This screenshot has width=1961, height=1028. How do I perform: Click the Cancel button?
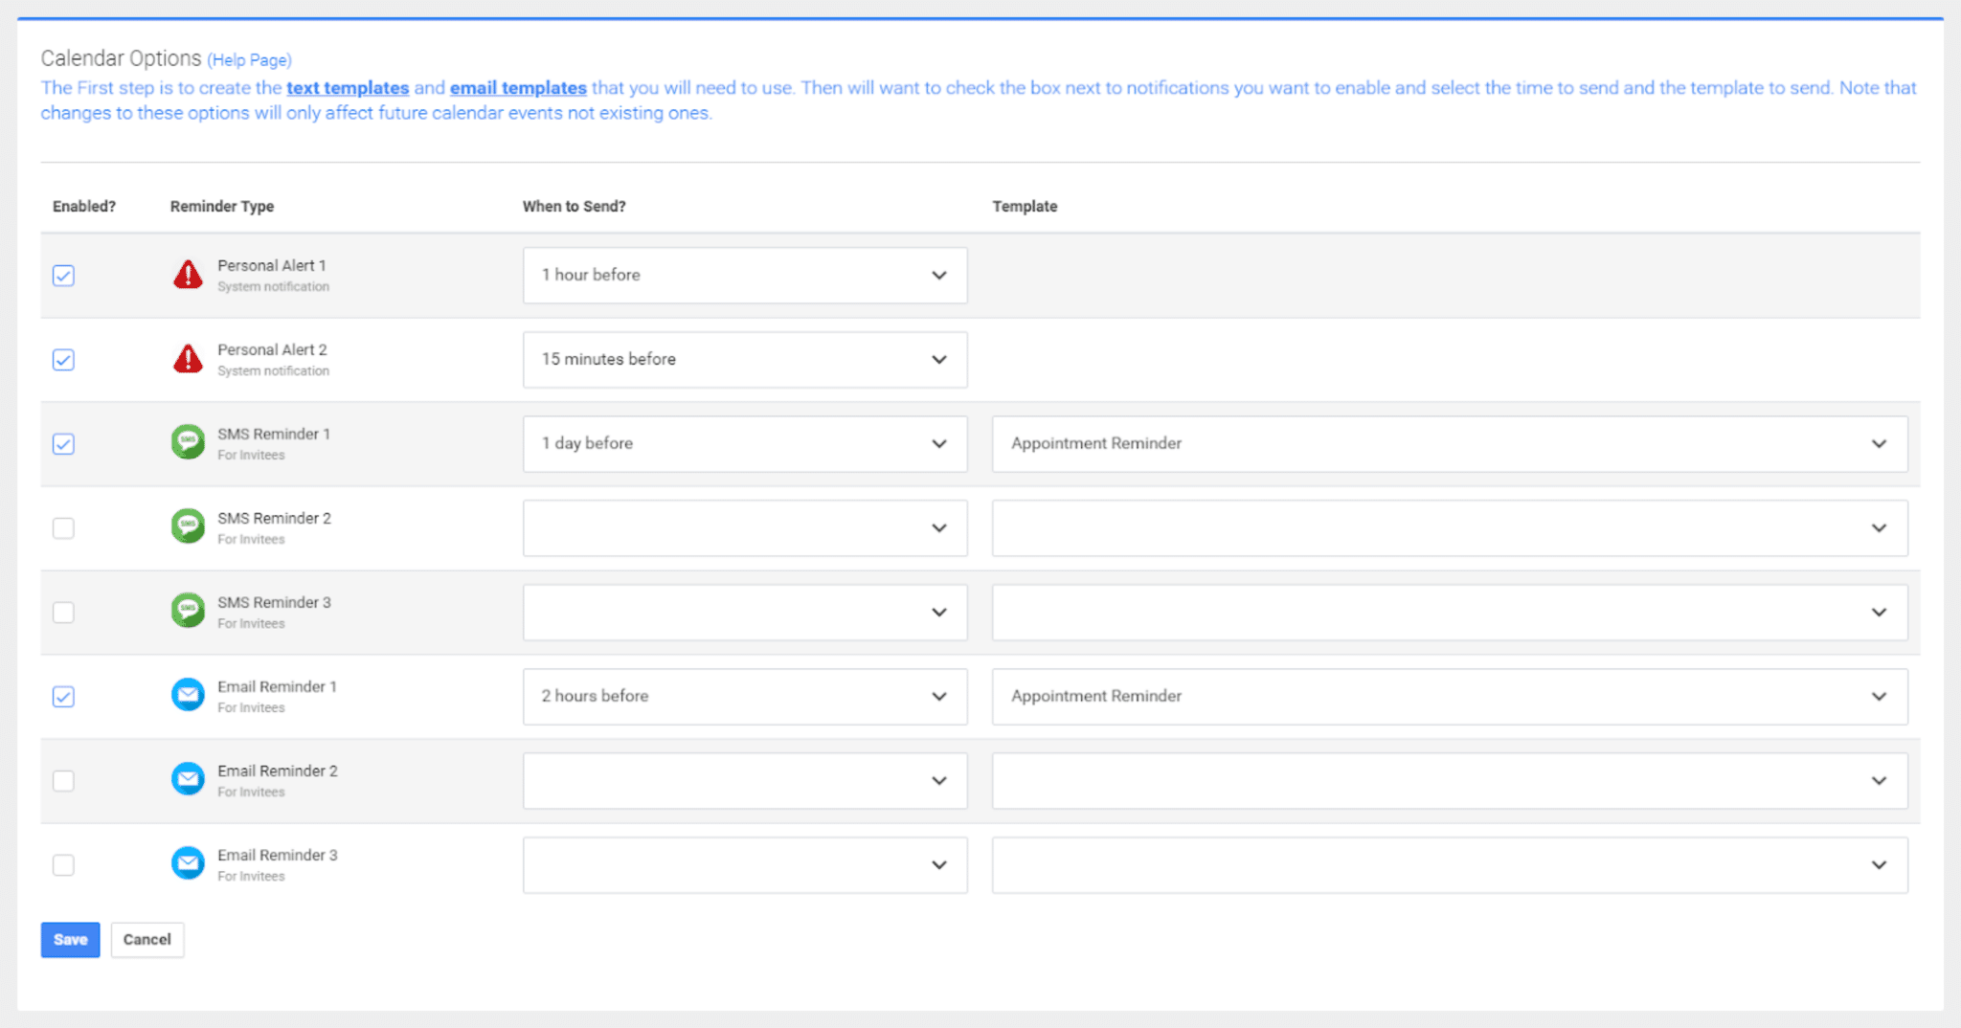coord(147,939)
